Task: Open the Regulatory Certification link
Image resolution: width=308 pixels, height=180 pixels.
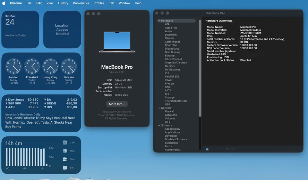Action: [117, 111]
